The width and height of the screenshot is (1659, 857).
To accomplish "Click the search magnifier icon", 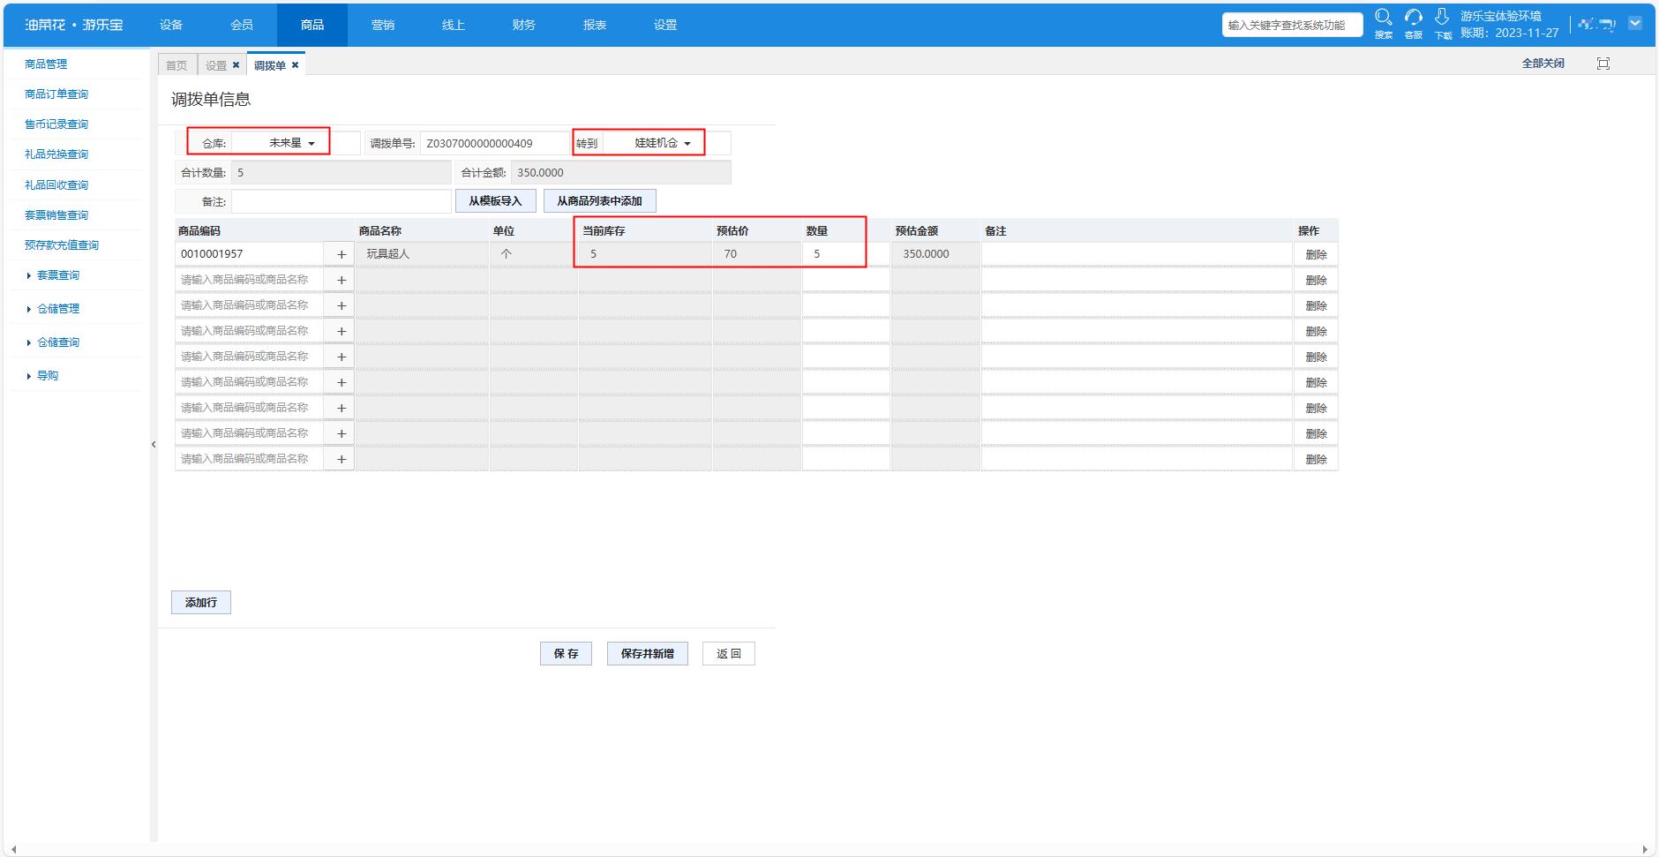I will (1384, 18).
